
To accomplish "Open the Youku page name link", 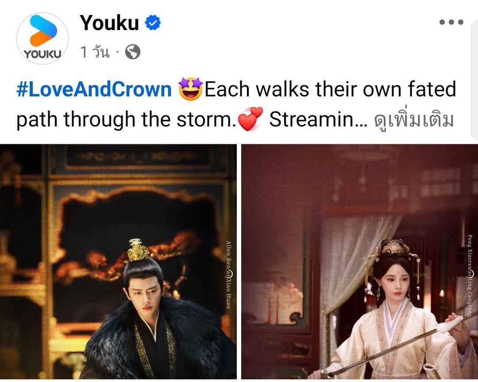I will [x=109, y=23].
